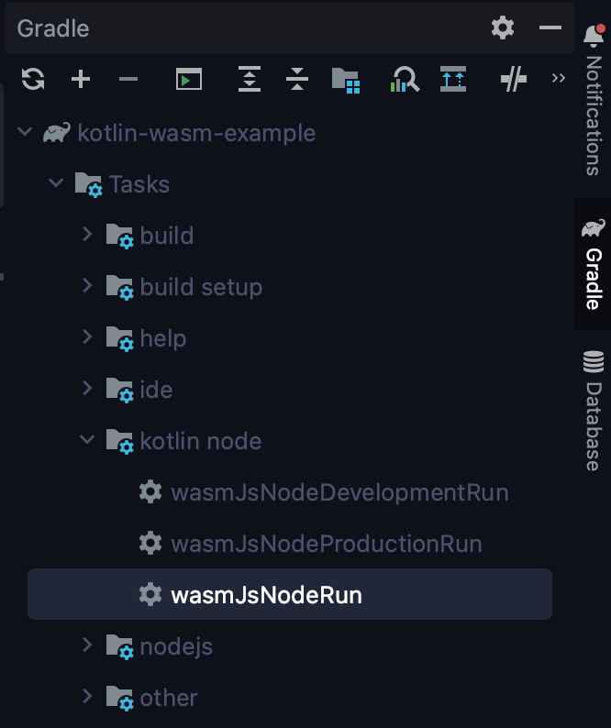Click the other folder icon
Viewport: 611px width, 728px height.
click(x=120, y=699)
